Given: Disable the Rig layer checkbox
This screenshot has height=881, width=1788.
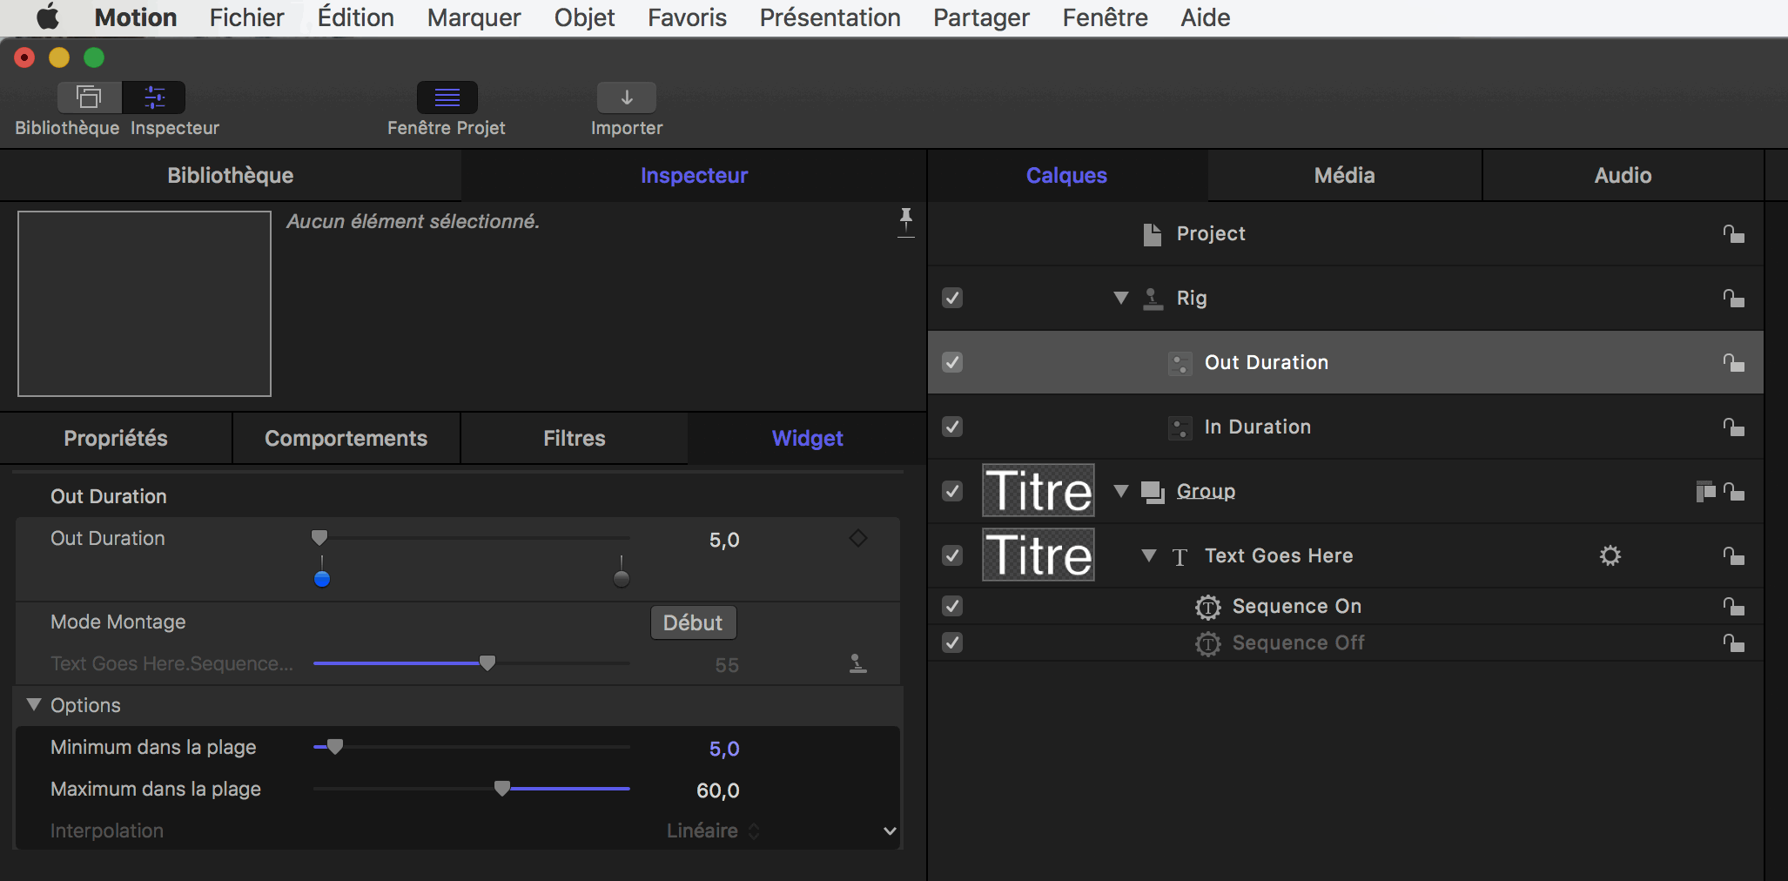Looking at the screenshot, I should click(x=952, y=299).
